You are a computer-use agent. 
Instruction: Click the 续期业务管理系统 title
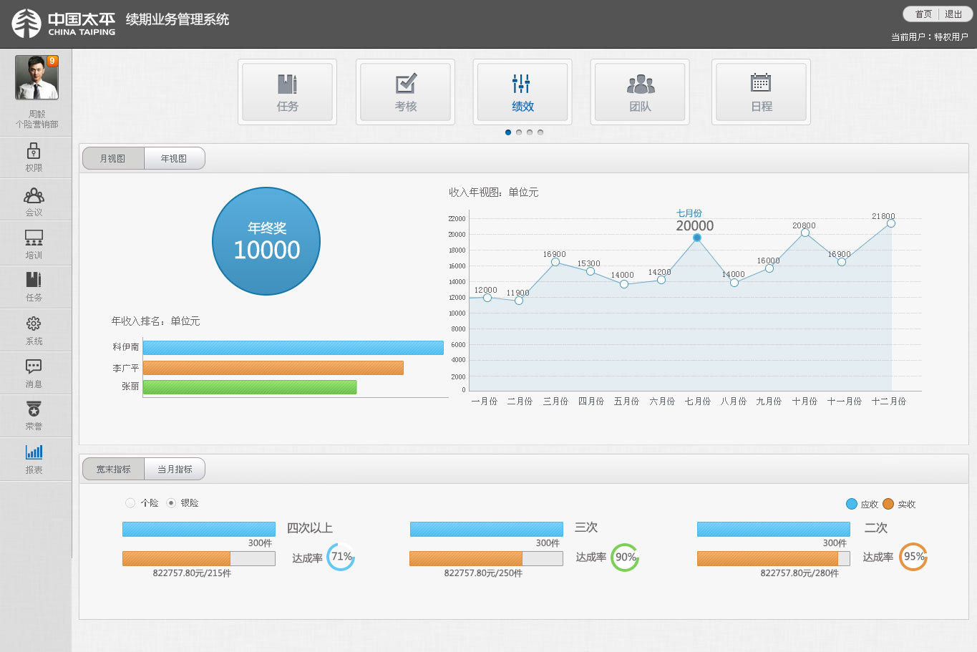pyautogui.click(x=178, y=19)
